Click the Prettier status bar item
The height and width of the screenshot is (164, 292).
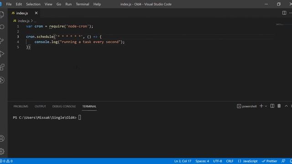click(269, 161)
